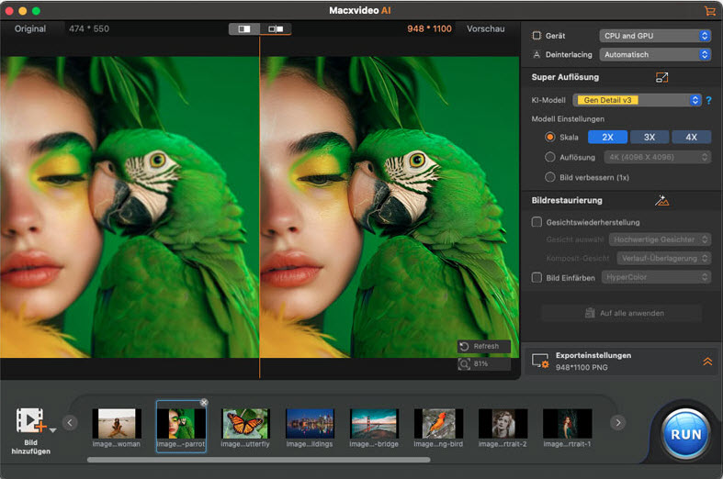Click the Bild hinzufügen icon
This screenshot has width=723, height=479.
click(31, 422)
